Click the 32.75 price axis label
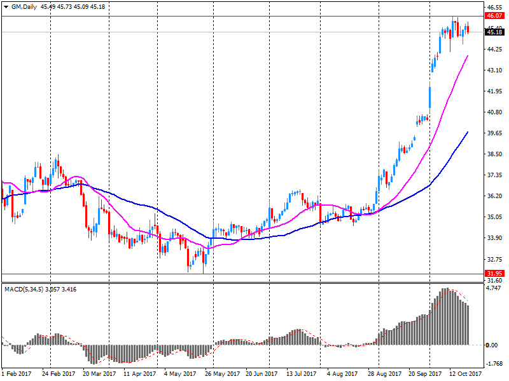Image resolution: width=509 pixels, height=381 pixels. pos(494,260)
